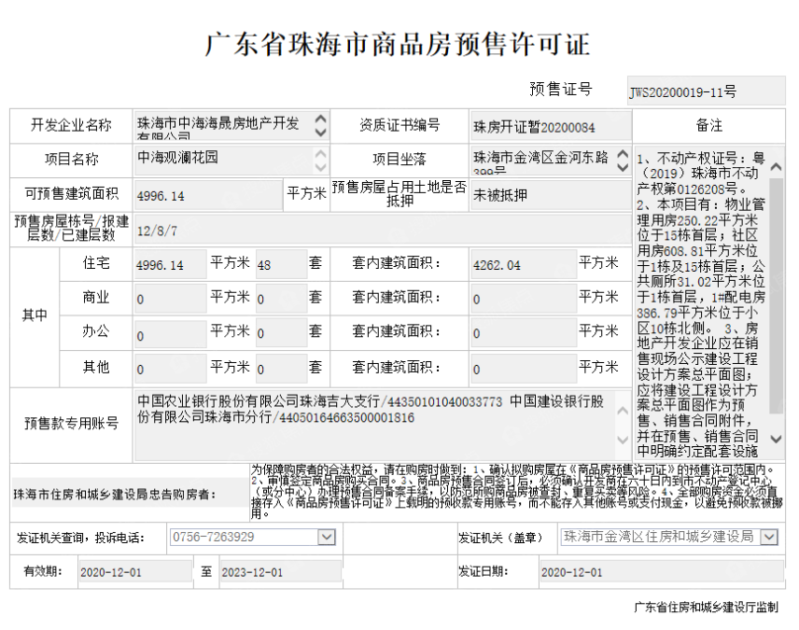Viewport: 799px width, 630px height.
Task: Click the up arrow in 项目名称 field
Action: pyautogui.click(x=320, y=153)
